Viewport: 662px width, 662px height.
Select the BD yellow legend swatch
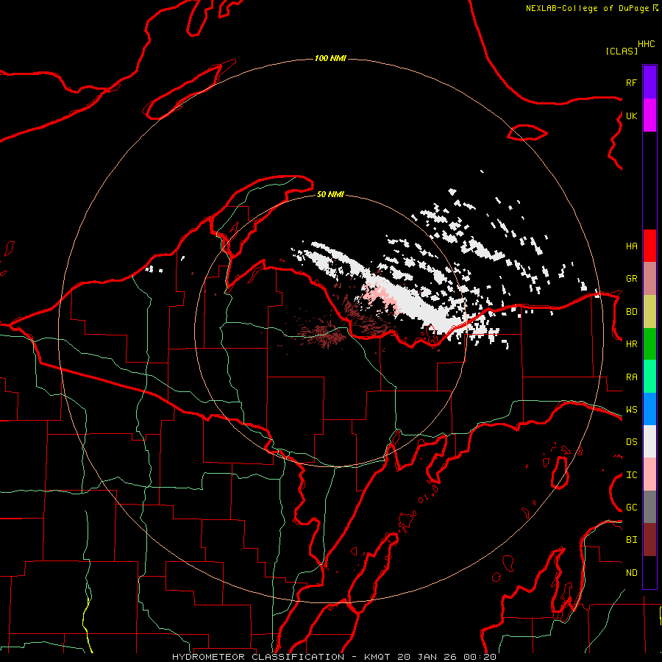click(649, 312)
